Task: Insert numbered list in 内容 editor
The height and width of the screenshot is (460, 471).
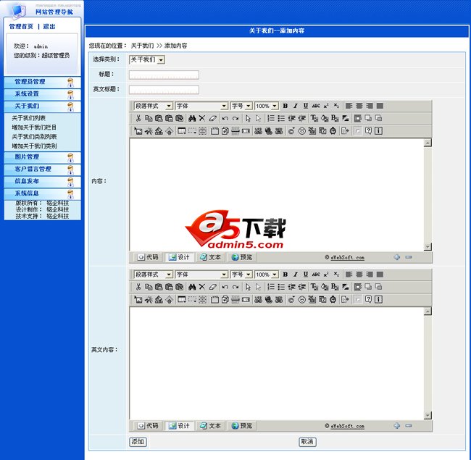Action: pyautogui.click(x=271, y=118)
